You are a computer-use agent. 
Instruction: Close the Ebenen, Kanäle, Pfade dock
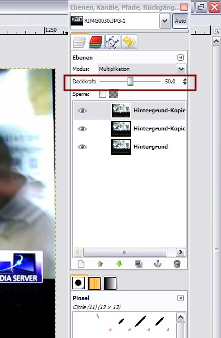coord(184,7)
